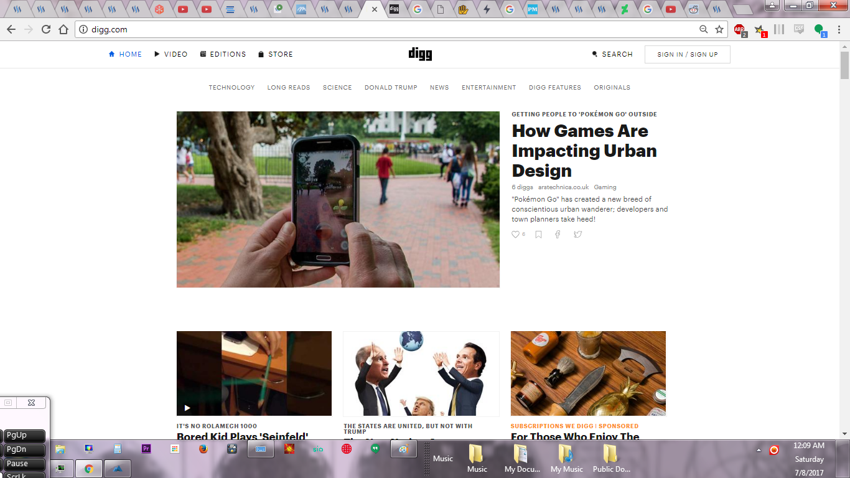Viewport: 850px width, 478px height.
Task: Play the Bored Kid Seinfeld video
Action: tap(187, 408)
